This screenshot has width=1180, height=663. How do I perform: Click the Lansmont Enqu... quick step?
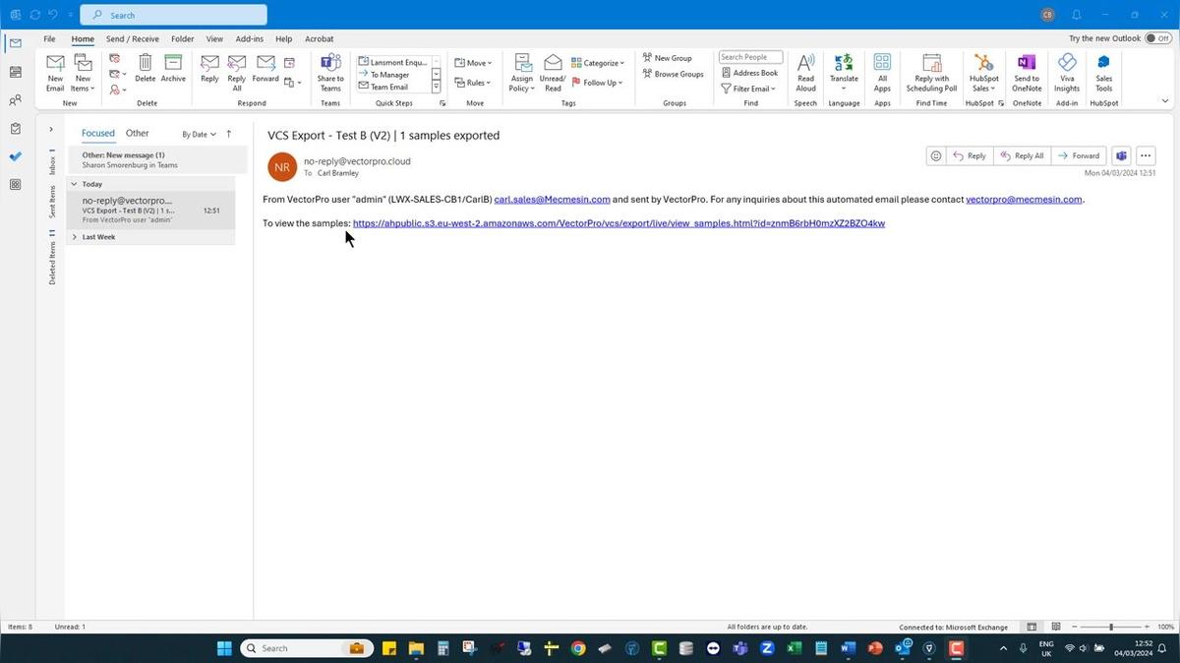(x=392, y=62)
